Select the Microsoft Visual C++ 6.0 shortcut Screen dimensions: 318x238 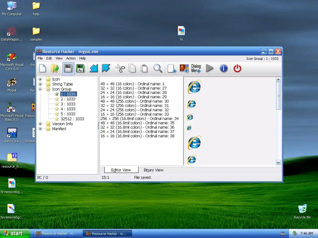[x=12, y=62]
